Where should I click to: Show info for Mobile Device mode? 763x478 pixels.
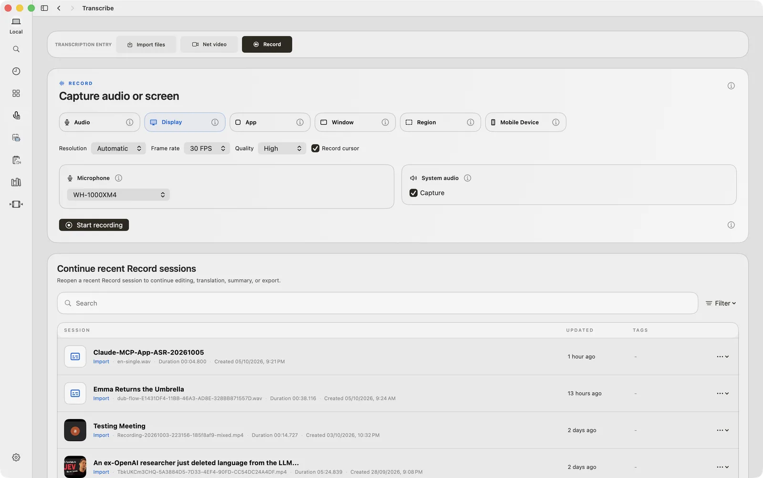click(556, 122)
